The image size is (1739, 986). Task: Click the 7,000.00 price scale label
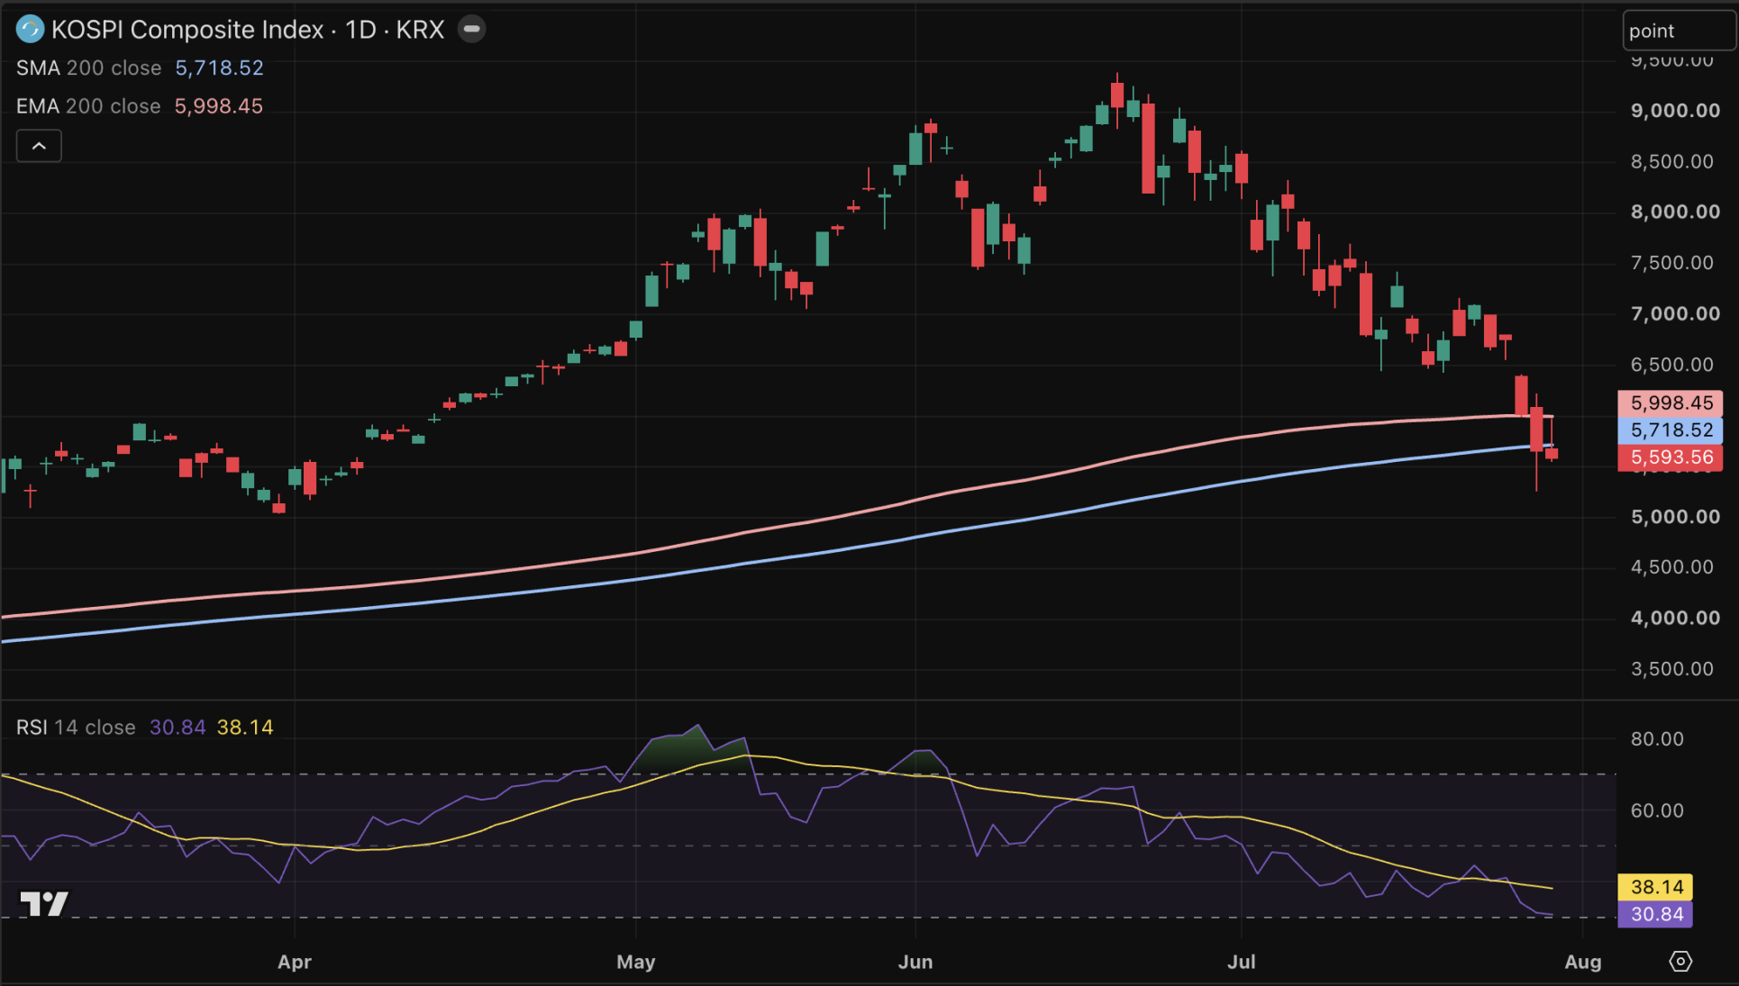pyautogui.click(x=1675, y=314)
